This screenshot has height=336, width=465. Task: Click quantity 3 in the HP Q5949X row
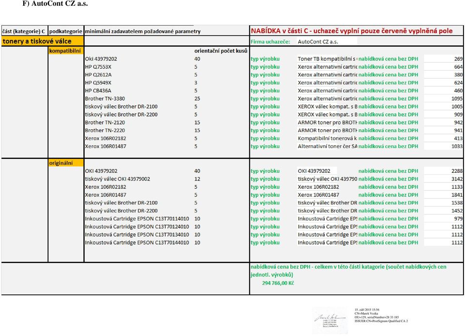196,83
